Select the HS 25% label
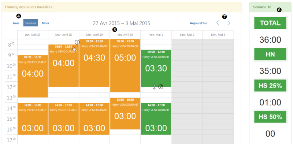Viewport: 293px width, 144px height. (270, 86)
